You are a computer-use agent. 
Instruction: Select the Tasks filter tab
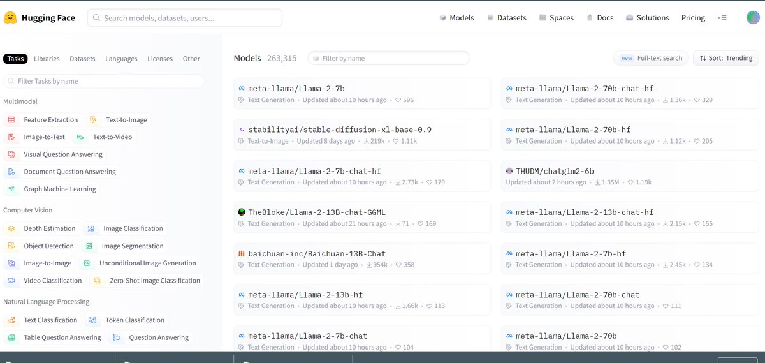point(16,59)
